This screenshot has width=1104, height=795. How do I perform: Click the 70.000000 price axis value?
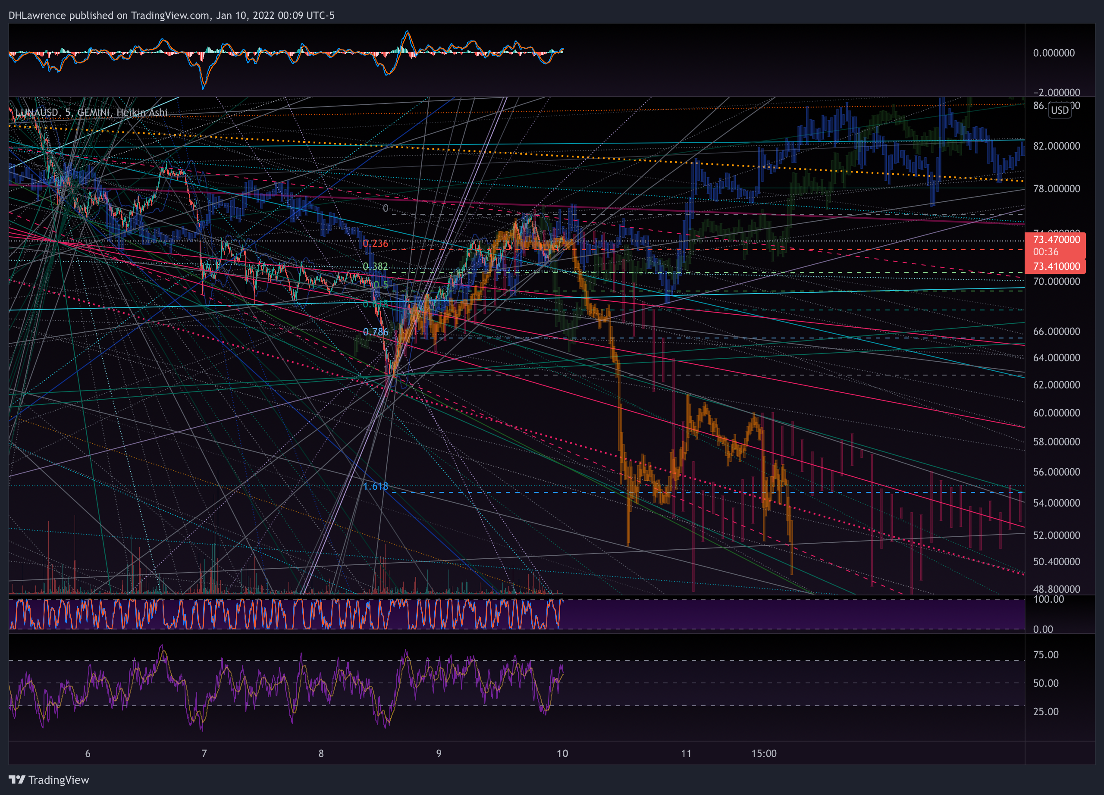pos(1056,281)
